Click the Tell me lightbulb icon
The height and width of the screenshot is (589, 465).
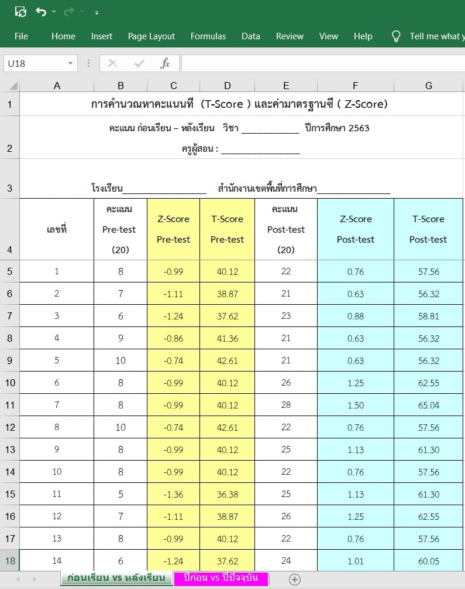(x=396, y=36)
